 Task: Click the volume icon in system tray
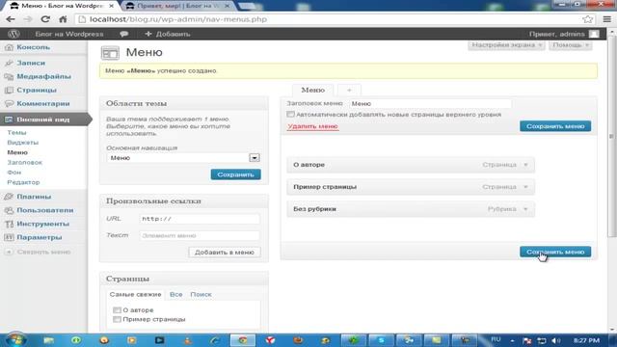pyautogui.click(x=555, y=340)
